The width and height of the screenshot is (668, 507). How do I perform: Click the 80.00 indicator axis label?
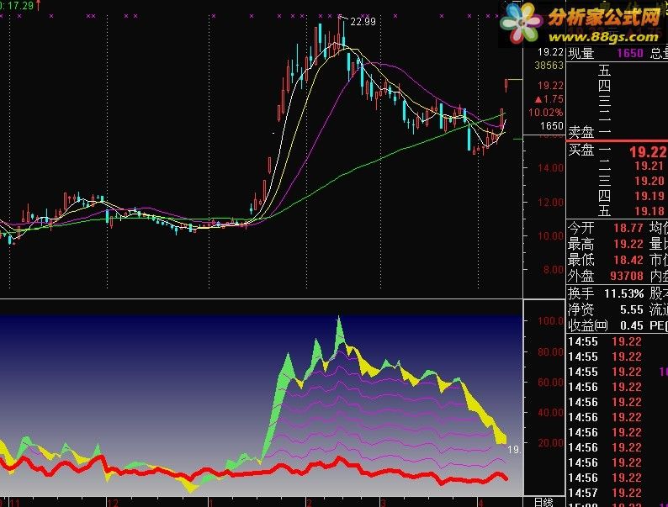pyautogui.click(x=551, y=352)
